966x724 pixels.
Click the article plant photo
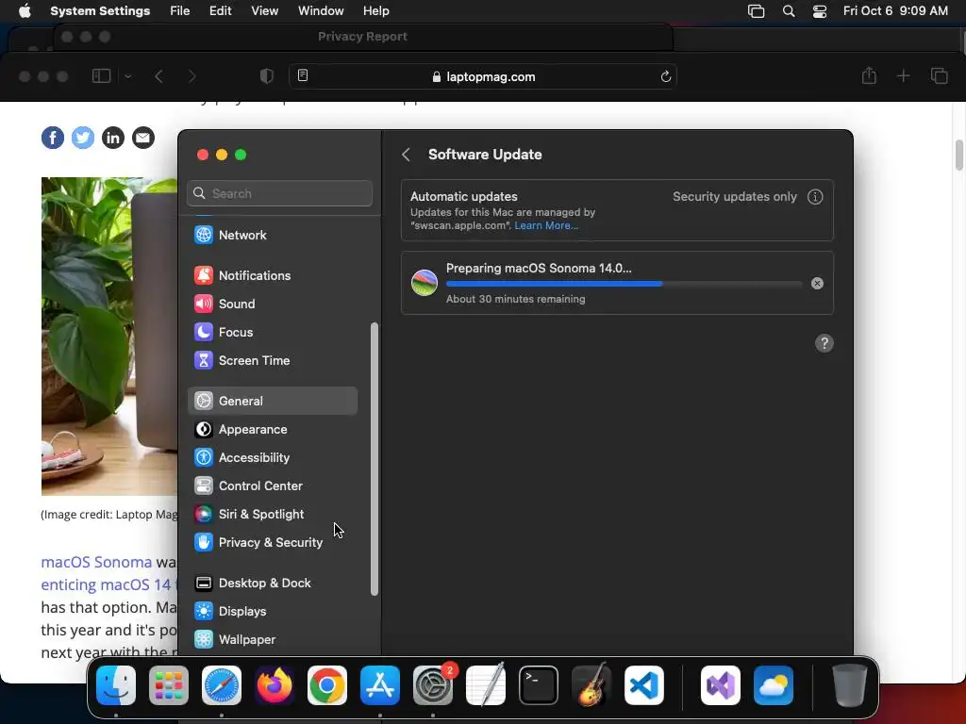coord(109,337)
